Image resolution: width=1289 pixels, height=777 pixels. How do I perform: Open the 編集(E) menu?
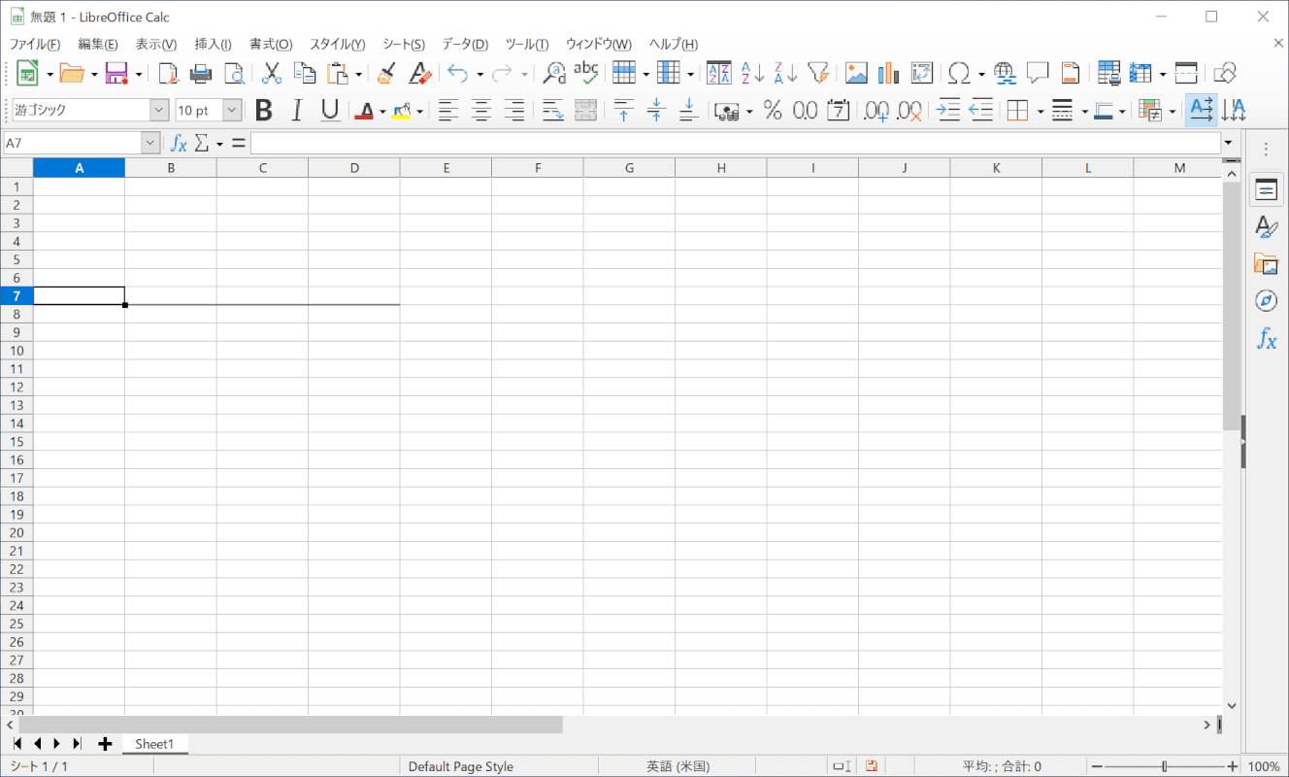(x=98, y=45)
